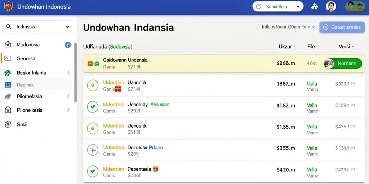
Task: Click the house icon beside Mudonesia
Action: 8,44
